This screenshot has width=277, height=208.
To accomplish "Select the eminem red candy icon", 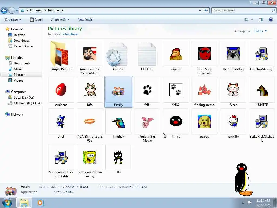I will coord(61,89).
